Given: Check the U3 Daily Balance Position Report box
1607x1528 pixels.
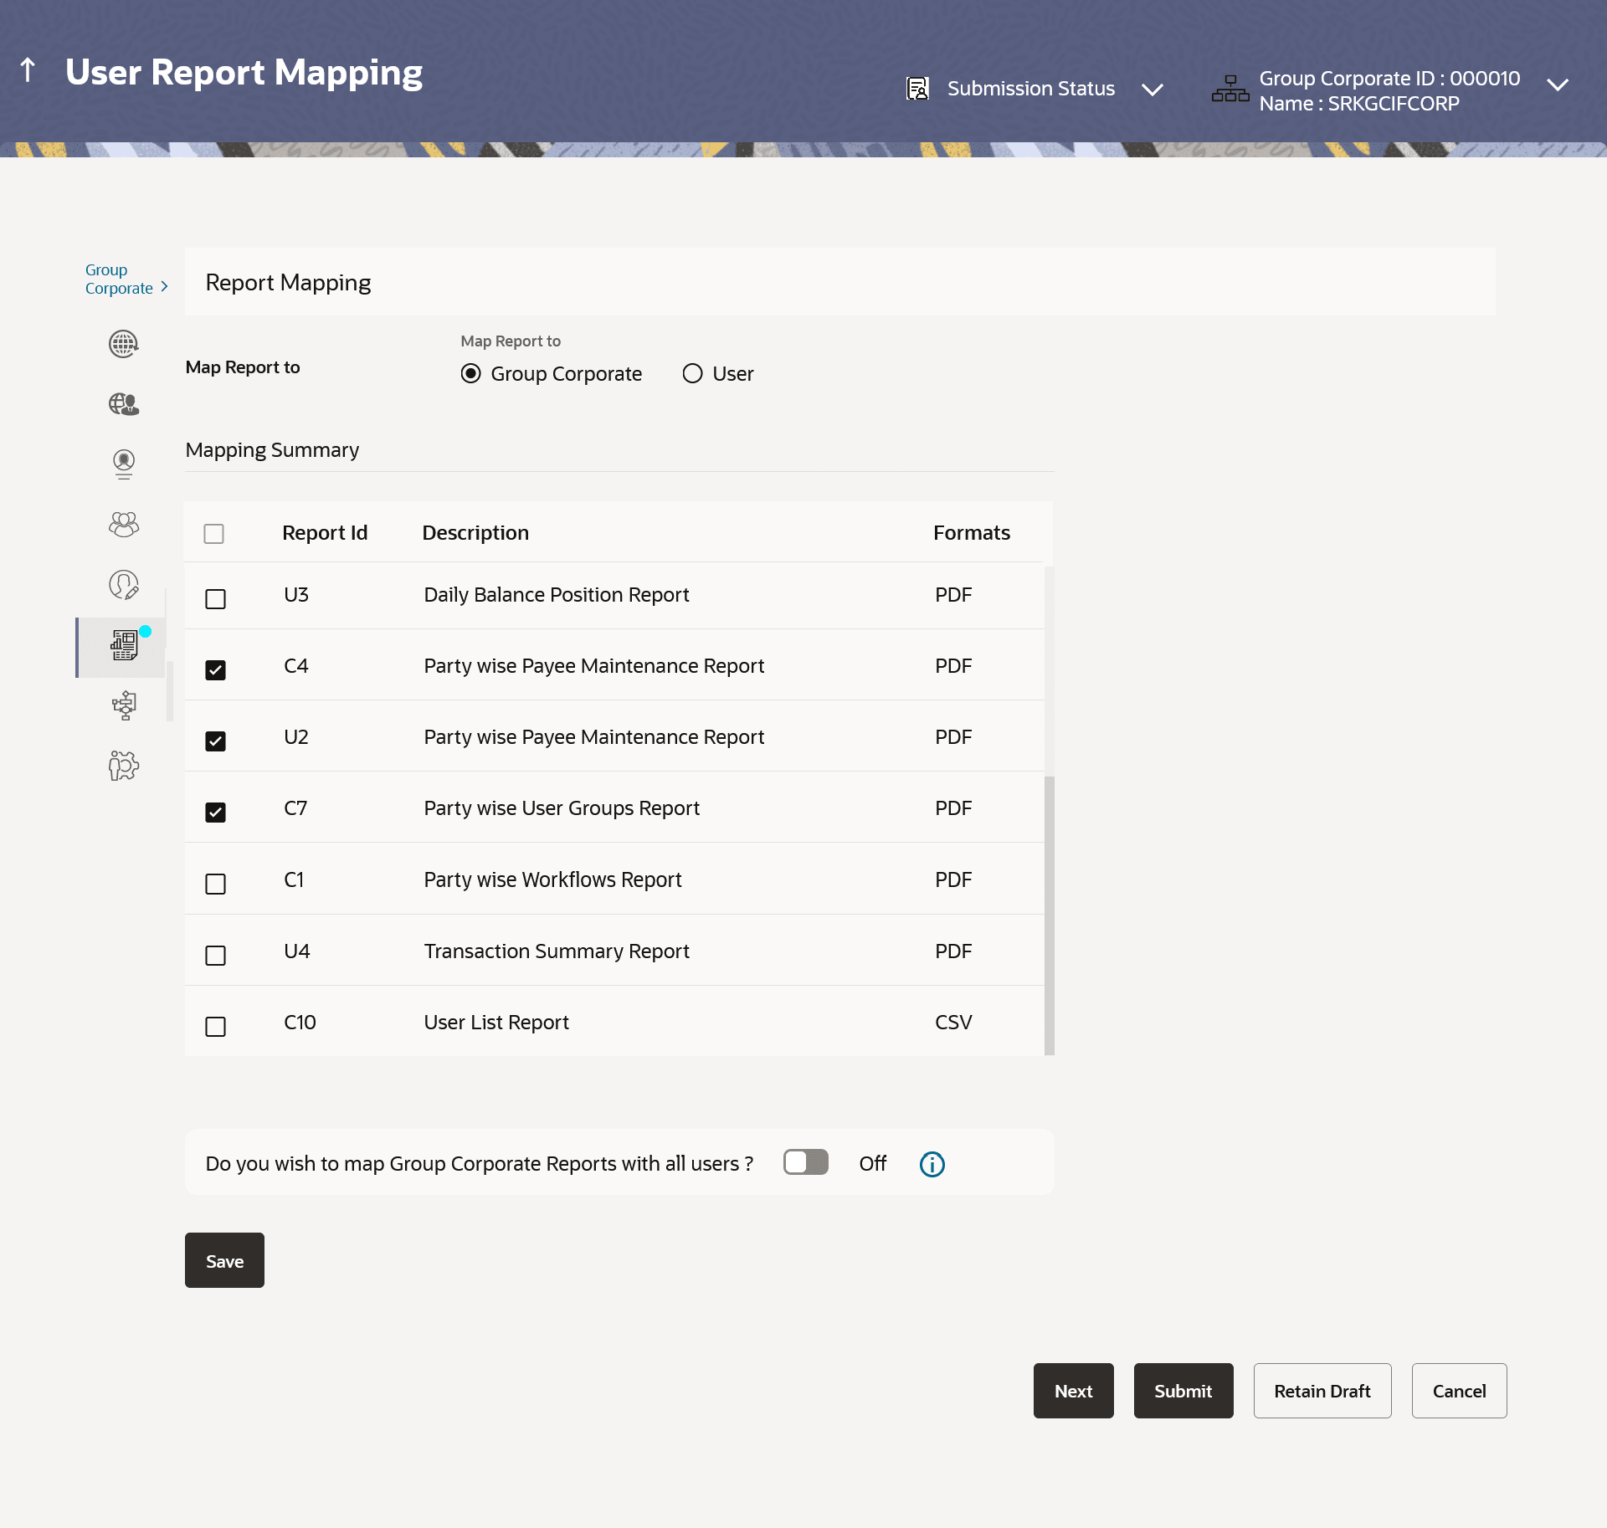Looking at the screenshot, I should click(215, 599).
